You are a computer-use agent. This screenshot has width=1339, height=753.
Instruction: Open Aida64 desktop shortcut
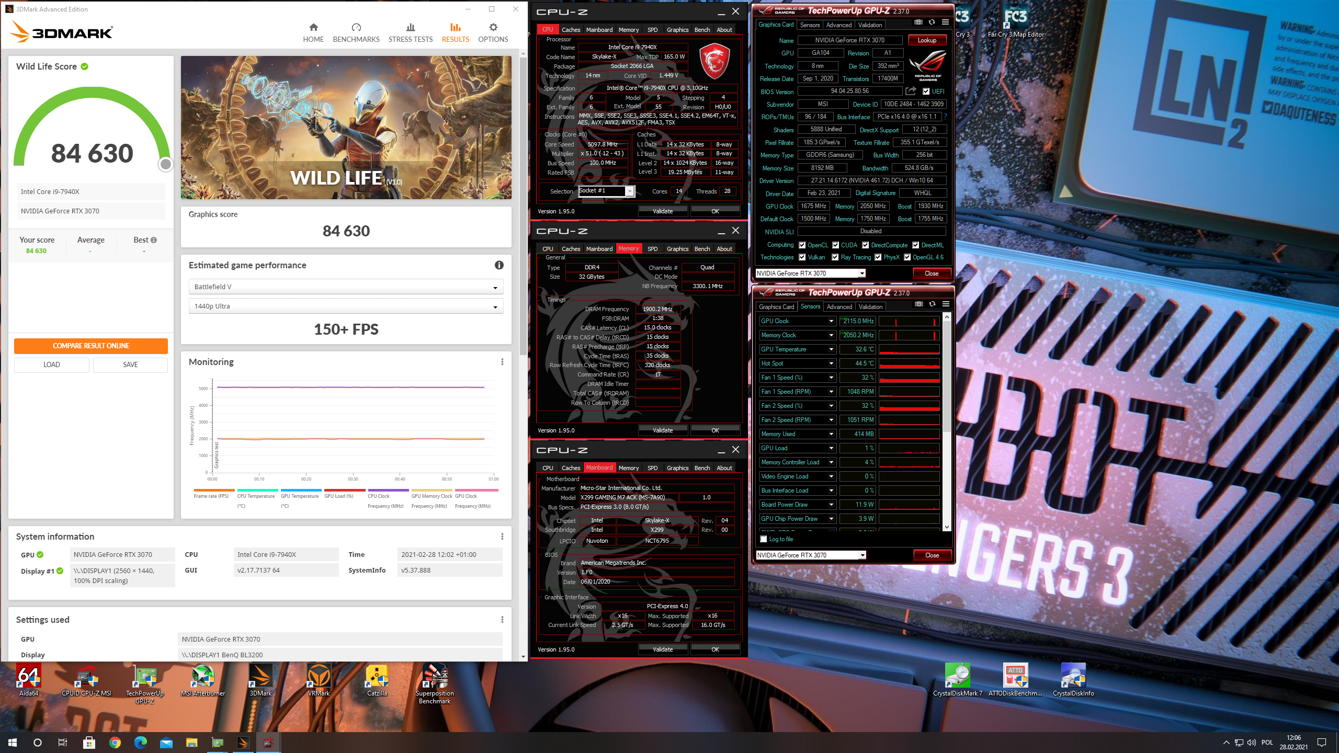29,680
